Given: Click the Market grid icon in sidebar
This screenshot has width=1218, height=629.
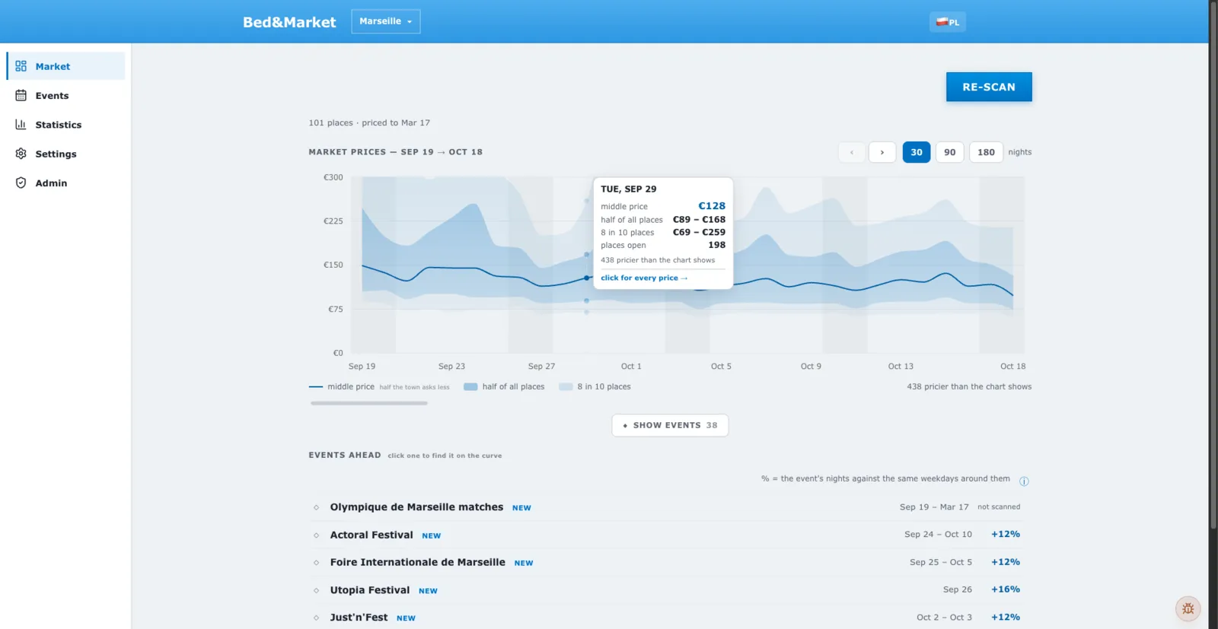Looking at the screenshot, I should coord(21,66).
